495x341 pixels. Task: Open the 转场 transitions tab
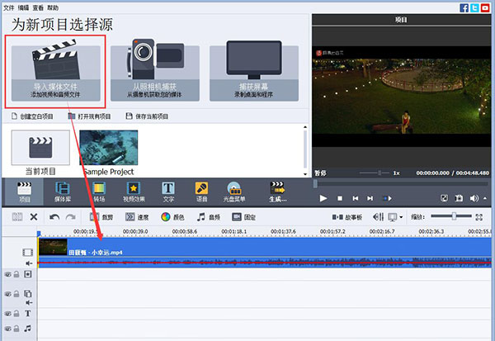(x=99, y=192)
